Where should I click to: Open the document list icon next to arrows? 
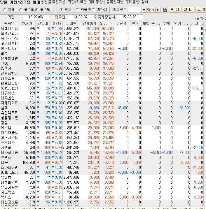[x=165, y=10]
